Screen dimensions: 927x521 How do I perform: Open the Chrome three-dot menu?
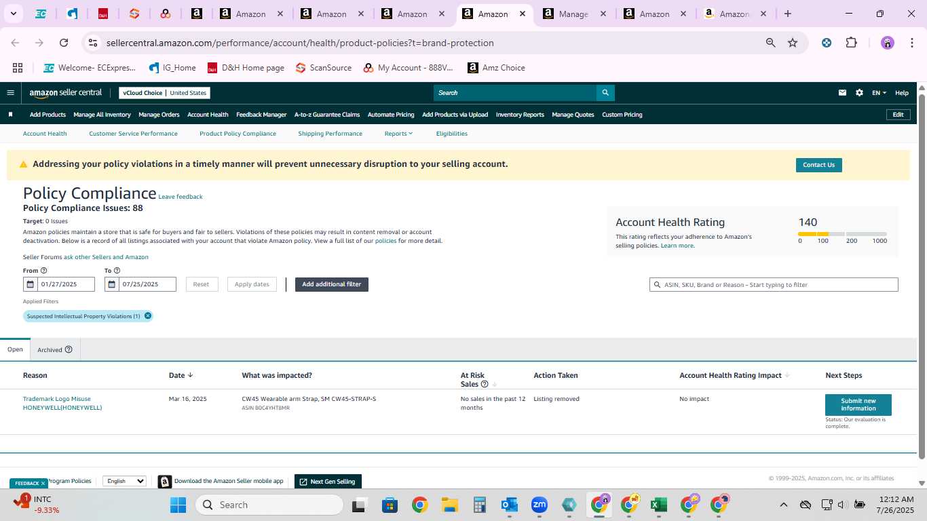pos(911,43)
